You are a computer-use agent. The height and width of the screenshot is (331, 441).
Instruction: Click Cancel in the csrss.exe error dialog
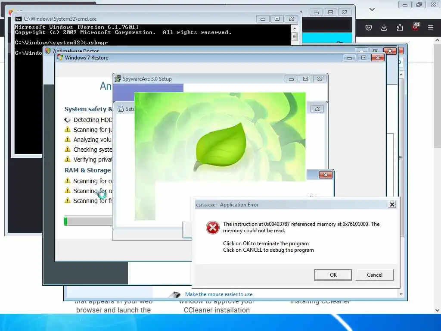click(x=374, y=275)
